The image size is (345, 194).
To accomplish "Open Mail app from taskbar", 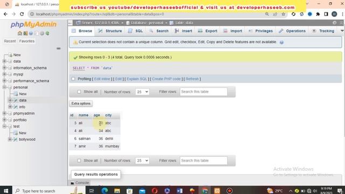I will 142,191.
